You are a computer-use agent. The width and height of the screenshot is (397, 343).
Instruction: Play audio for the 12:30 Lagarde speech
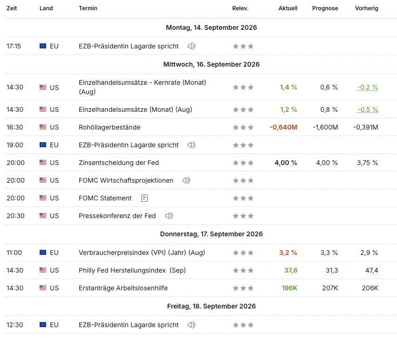point(192,325)
